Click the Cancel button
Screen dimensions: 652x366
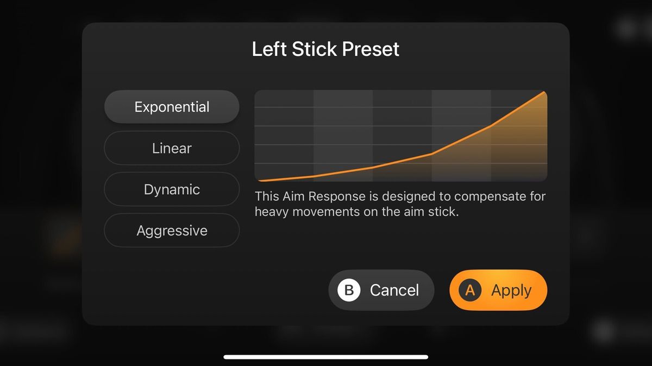(x=381, y=290)
